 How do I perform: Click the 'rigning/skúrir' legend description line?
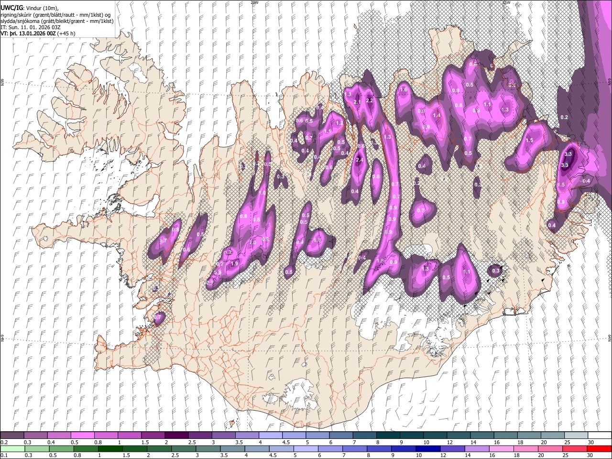tap(55, 14)
